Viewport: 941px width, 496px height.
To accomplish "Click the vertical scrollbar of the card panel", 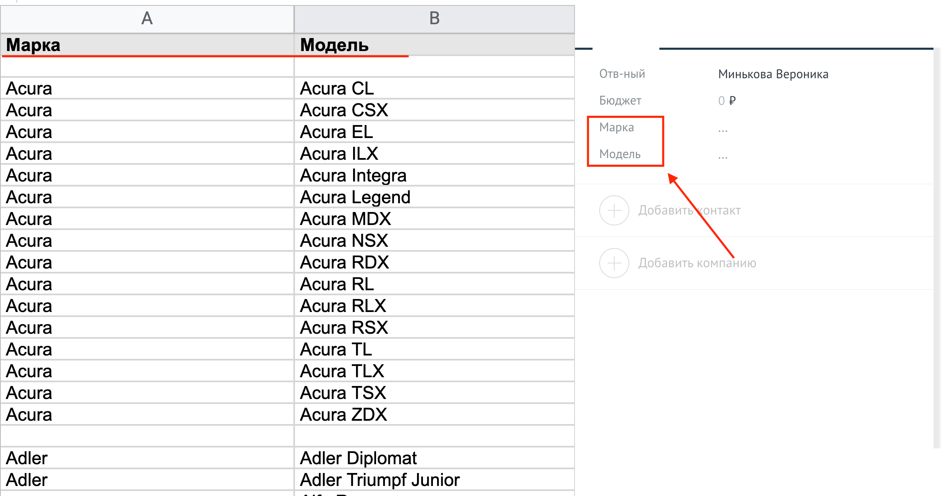I will [x=937, y=248].
